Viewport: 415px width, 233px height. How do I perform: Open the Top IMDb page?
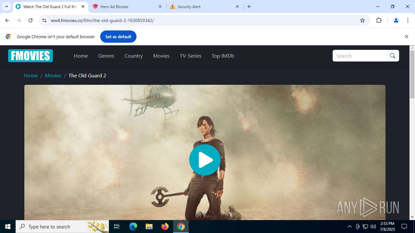pyautogui.click(x=223, y=56)
